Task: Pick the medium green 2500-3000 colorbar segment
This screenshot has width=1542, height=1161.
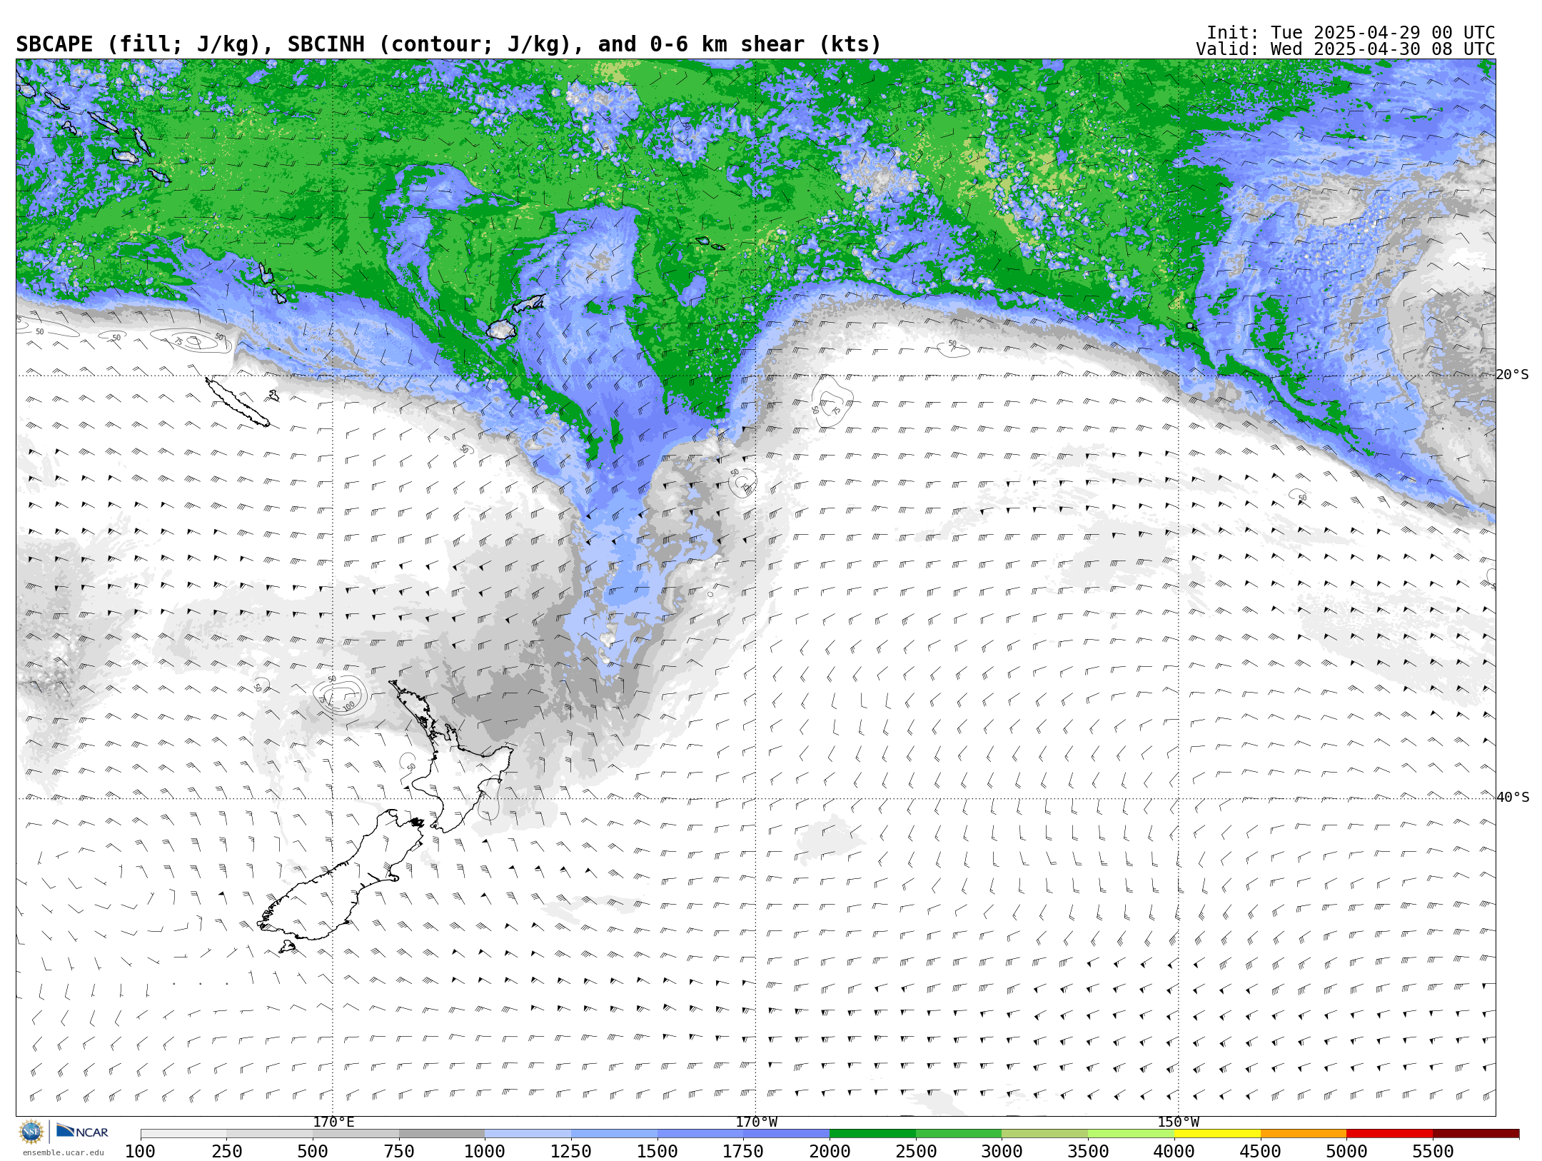Action: tap(959, 1134)
